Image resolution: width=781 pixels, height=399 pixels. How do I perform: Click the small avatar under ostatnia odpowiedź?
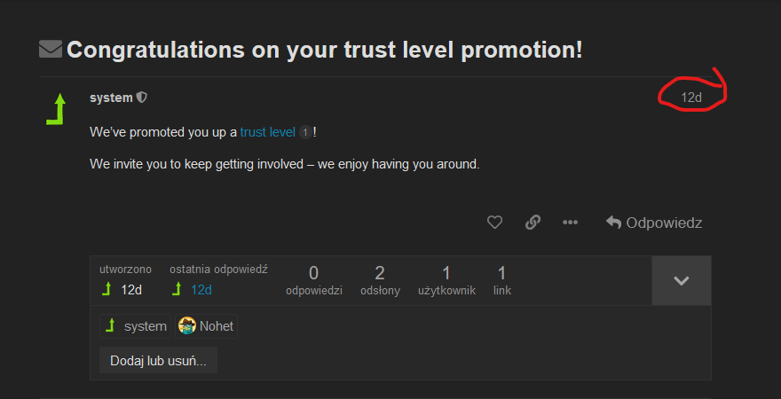click(177, 289)
